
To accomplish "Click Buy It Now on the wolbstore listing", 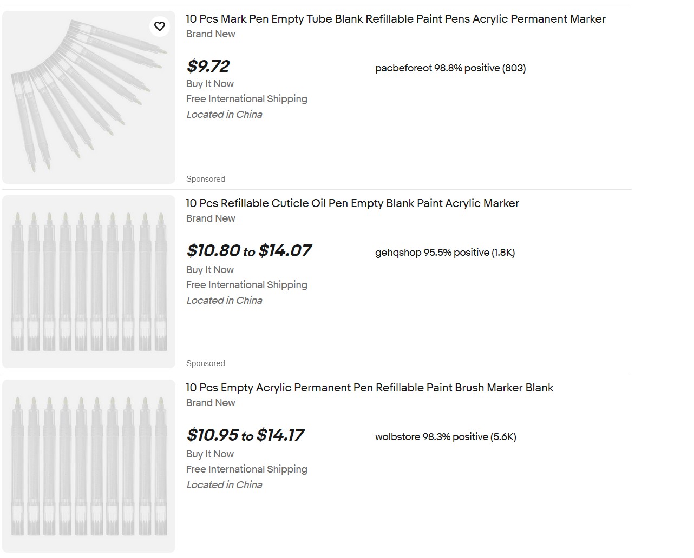I will (209, 454).
